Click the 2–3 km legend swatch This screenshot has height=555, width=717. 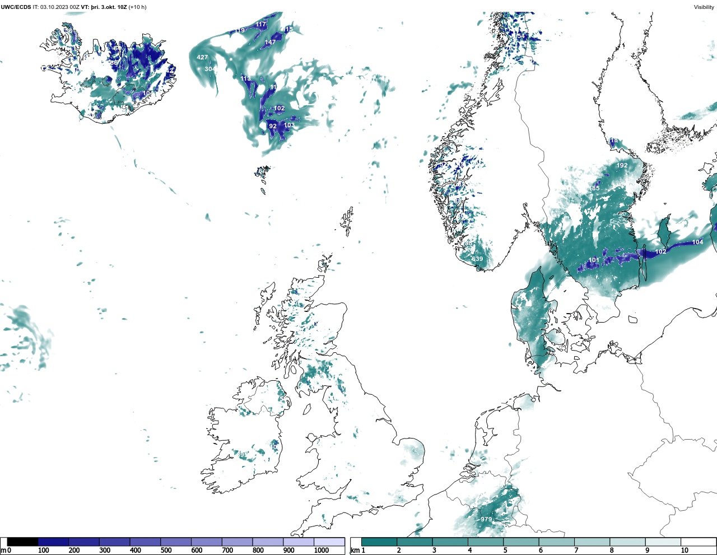[415, 542]
